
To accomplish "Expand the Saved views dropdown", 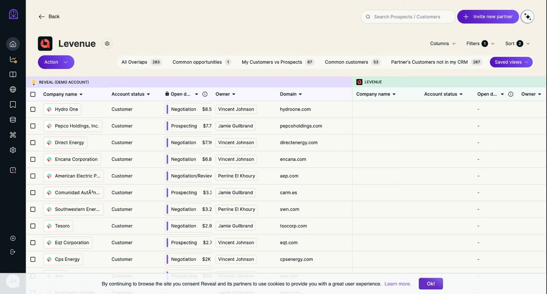I will (x=511, y=62).
